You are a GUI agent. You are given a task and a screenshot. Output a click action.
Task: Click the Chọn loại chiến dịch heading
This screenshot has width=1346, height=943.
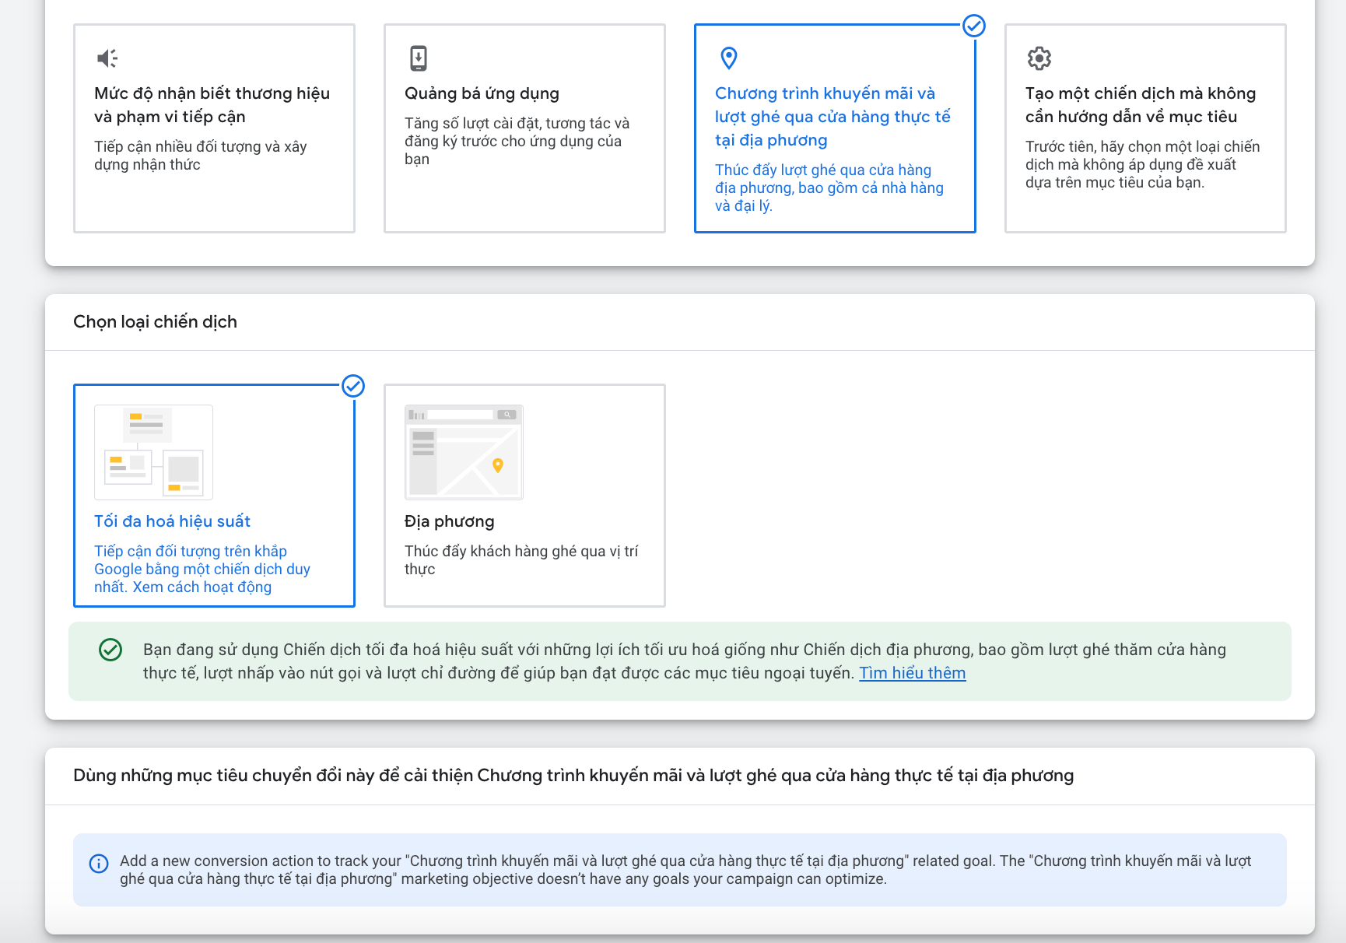click(x=155, y=322)
